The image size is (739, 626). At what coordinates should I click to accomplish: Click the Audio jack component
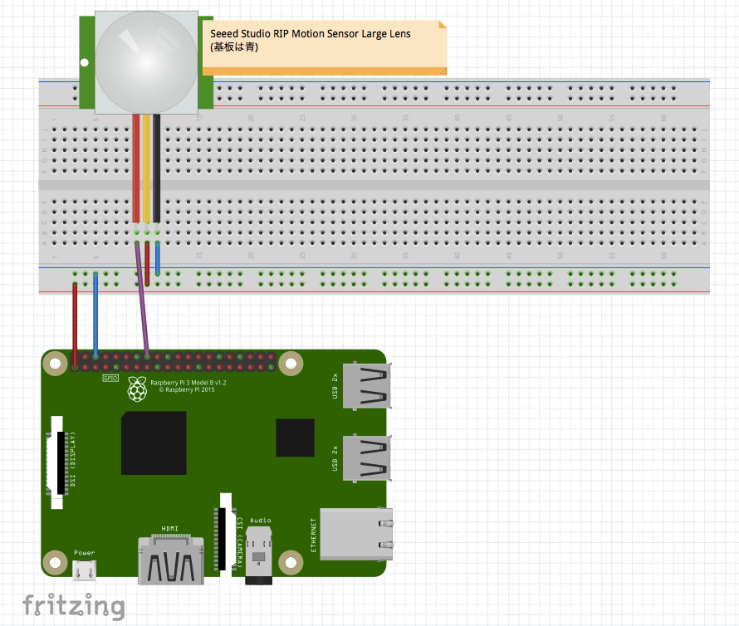(260, 552)
